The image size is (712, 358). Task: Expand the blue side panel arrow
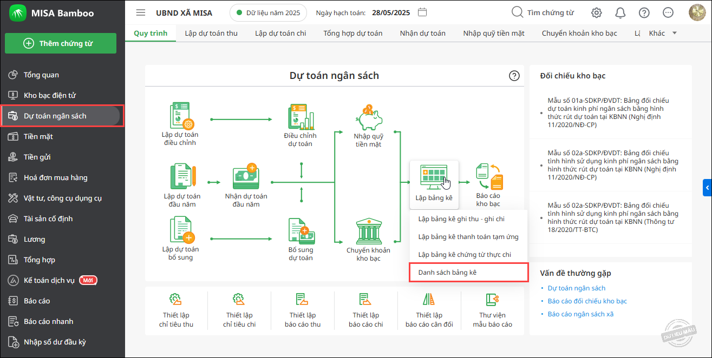(x=708, y=188)
